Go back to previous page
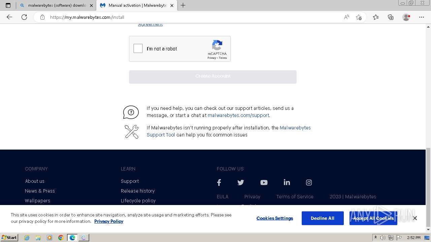 (x=9, y=17)
